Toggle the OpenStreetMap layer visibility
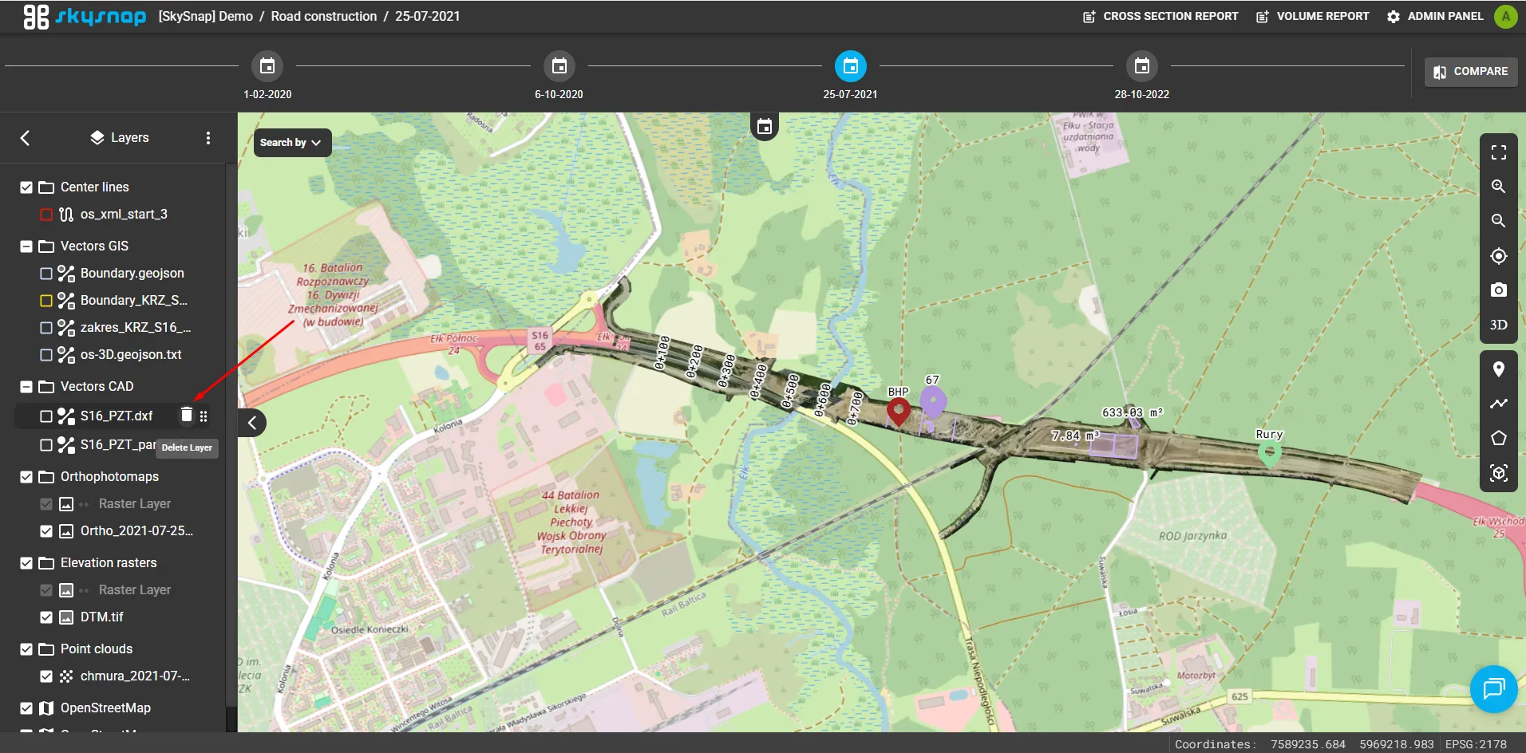The height and width of the screenshot is (753, 1526). 26,708
